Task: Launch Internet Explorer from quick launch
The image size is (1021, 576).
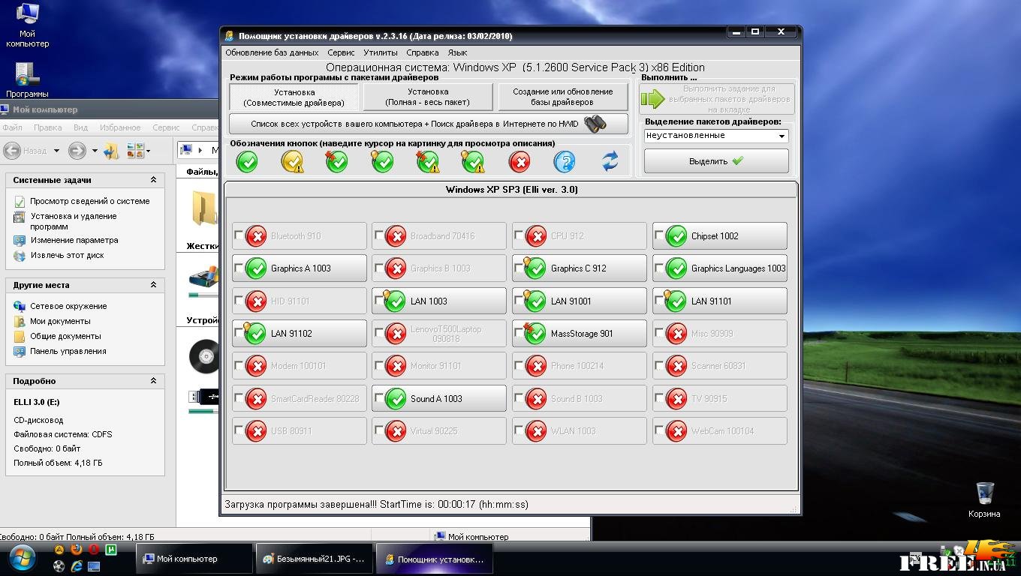Action: coord(76,566)
